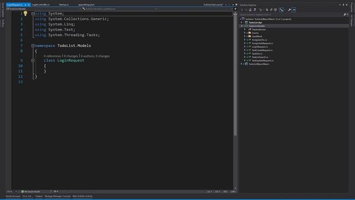Click the SPC indentation indicator in status strip
Image resolution: width=355 pixels, height=200 pixels.
pyautogui.click(x=225, y=192)
